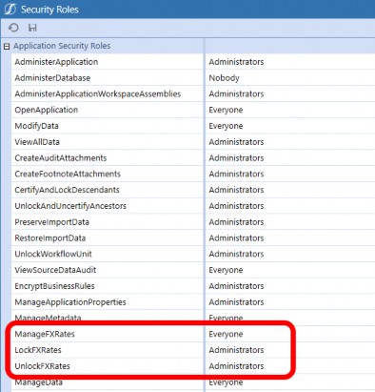This screenshot has width=375, height=392.
Task: Click the Refresh icon in the toolbar
Action: pyautogui.click(x=13, y=28)
